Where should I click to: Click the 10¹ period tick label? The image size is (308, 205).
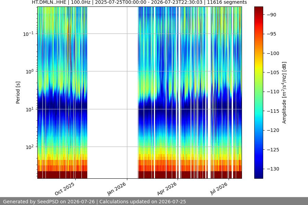(29, 109)
